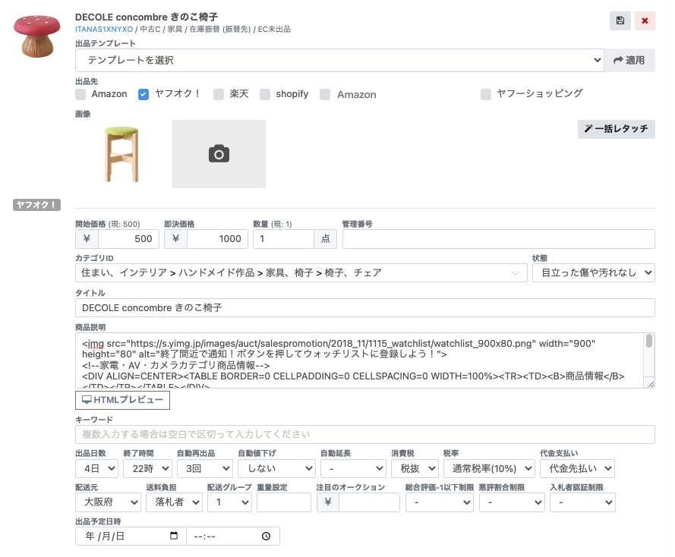Click the 注目のオークション amount field
Viewport: 675px width, 557px height.
tap(369, 502)
